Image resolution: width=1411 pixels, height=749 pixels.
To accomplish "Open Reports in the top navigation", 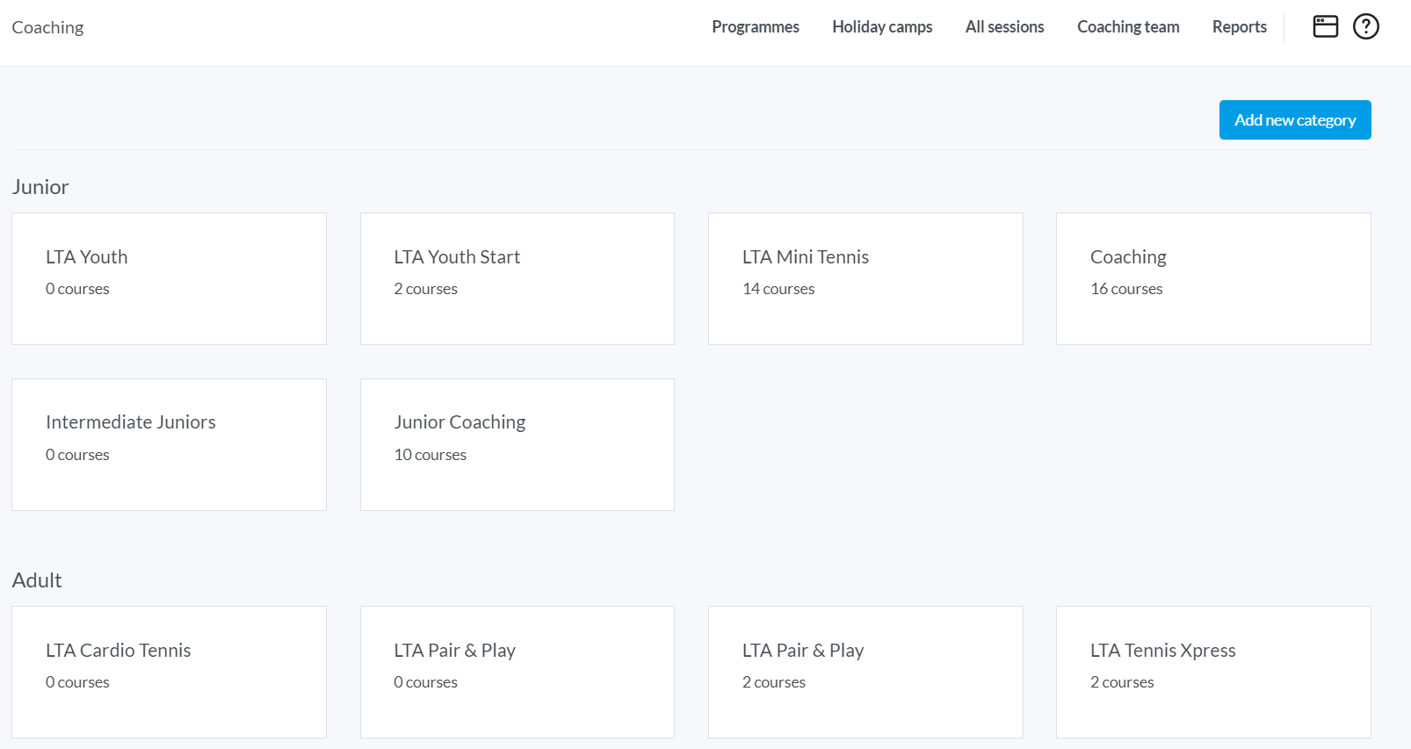I will click(1239, 27).
